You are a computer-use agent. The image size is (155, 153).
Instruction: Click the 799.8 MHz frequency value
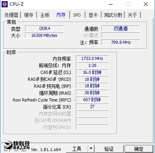[121, 42]
